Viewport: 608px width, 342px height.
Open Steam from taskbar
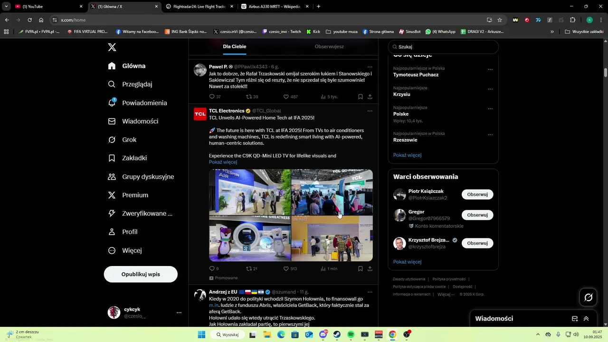pyautogui.click(x=337, y=334)
